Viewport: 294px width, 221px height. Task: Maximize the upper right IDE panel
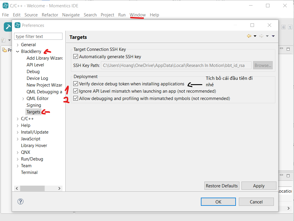click(x=288, y=49)
